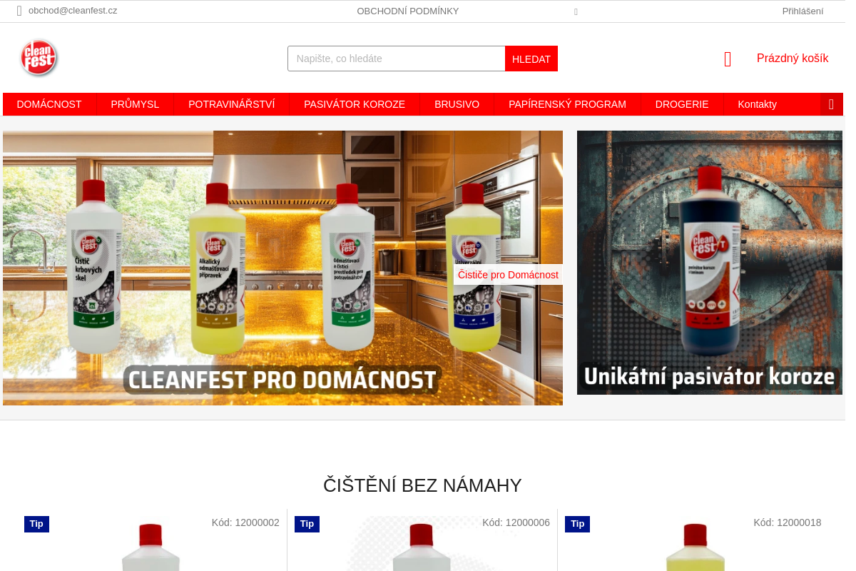Open the shopping cart icon
This screenshot has width=856, height=571.
[x=728, y=59]
